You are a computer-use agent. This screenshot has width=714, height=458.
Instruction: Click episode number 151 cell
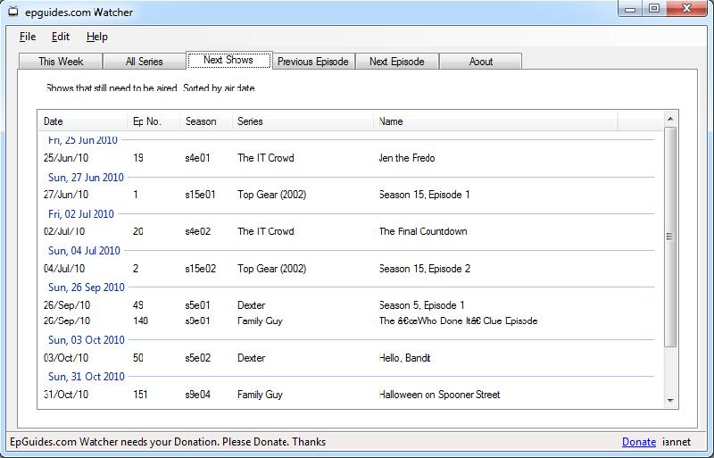click(140, 395)
